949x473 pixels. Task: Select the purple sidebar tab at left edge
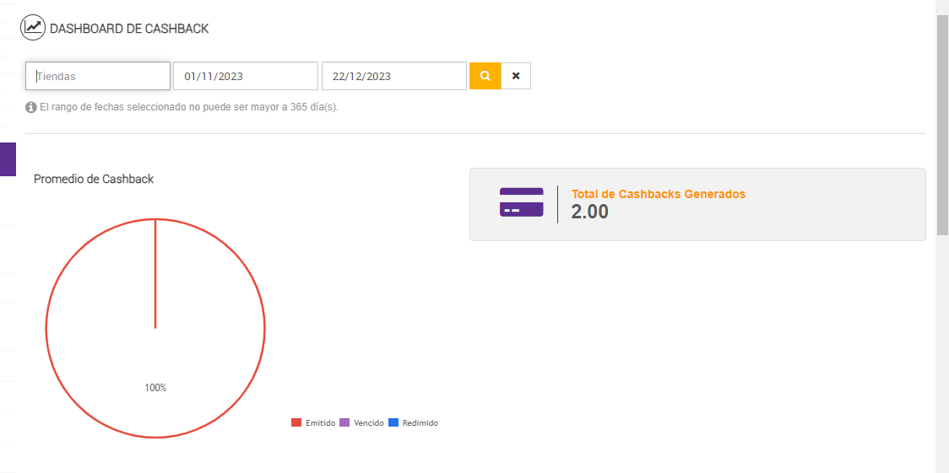pyautogui.click(x=8, y=159)
